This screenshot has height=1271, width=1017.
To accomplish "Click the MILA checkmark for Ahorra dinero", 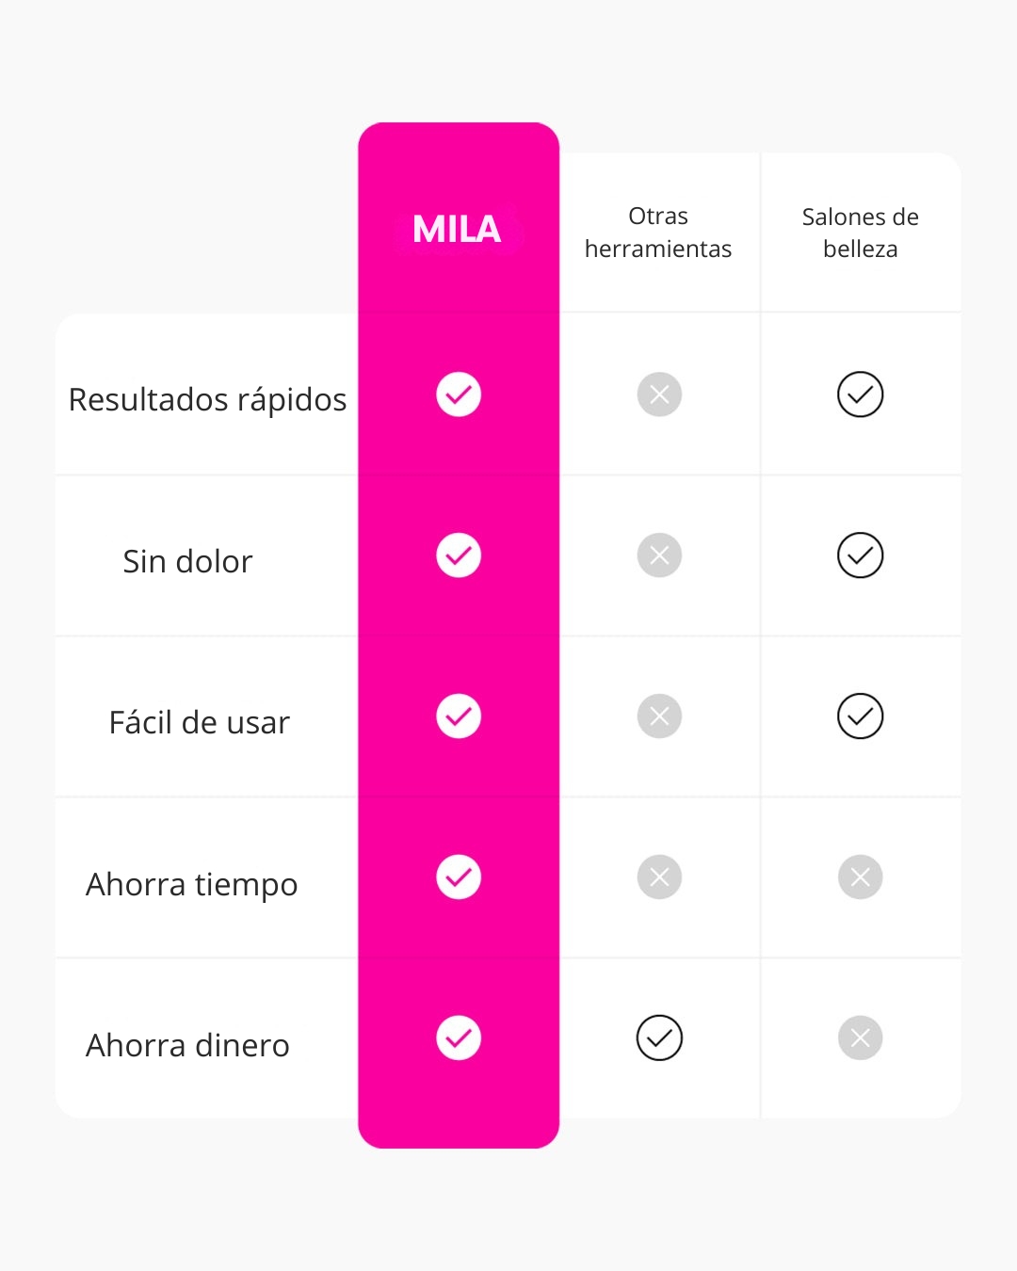I will (x=459, y=1038).
